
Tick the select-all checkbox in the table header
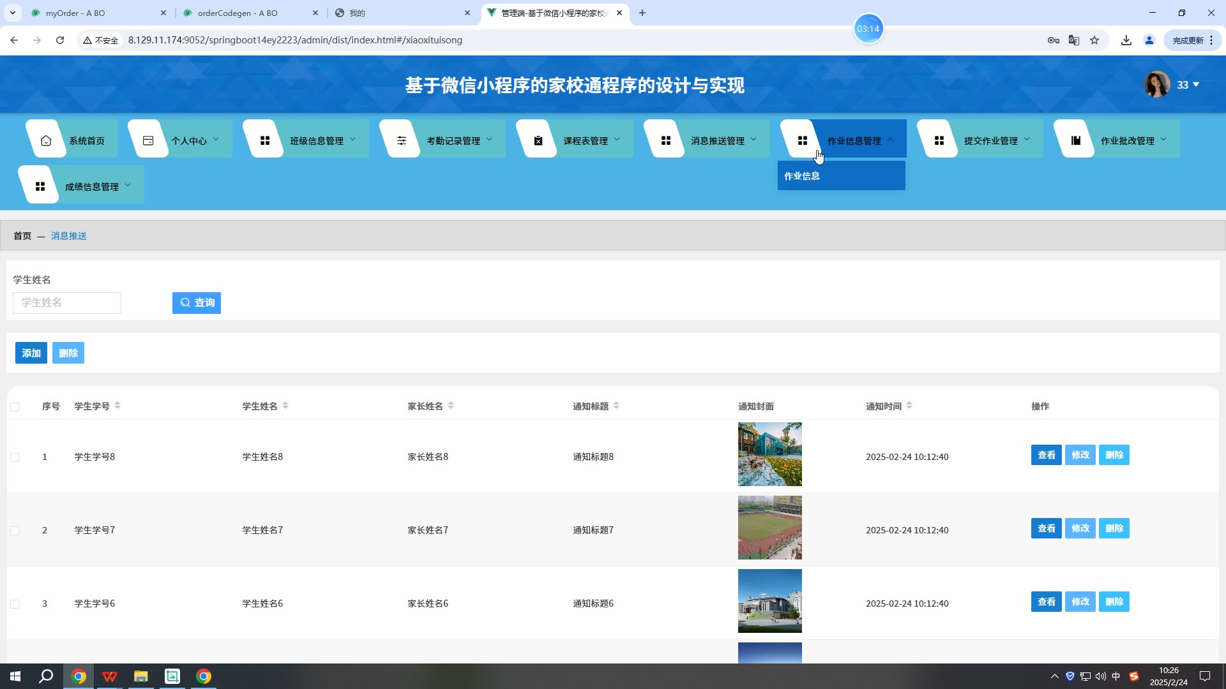[15, 407]
